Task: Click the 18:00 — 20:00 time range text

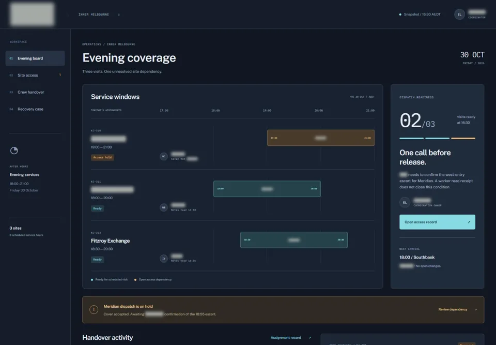Action: [x=102, y=198]
